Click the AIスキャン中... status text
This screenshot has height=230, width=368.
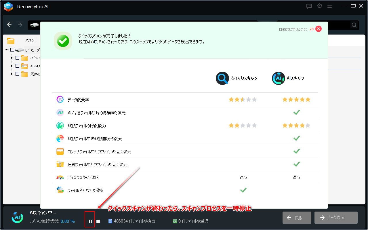43,213
